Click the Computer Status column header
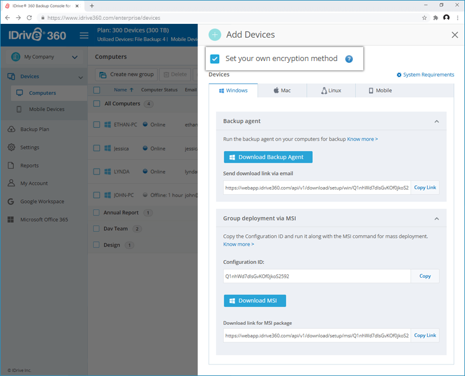Screen dimensions: 465x376 pos(159,90)
